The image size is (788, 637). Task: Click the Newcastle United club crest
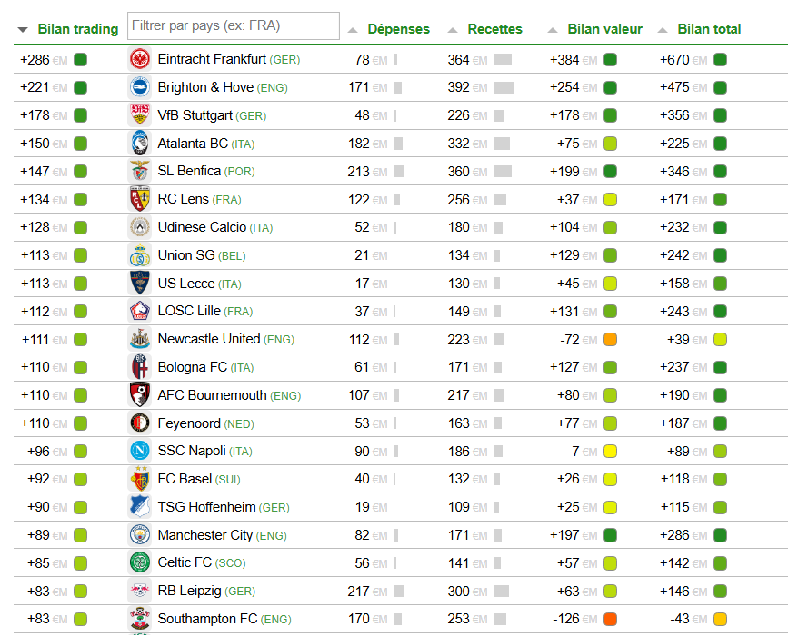[139, 339]
